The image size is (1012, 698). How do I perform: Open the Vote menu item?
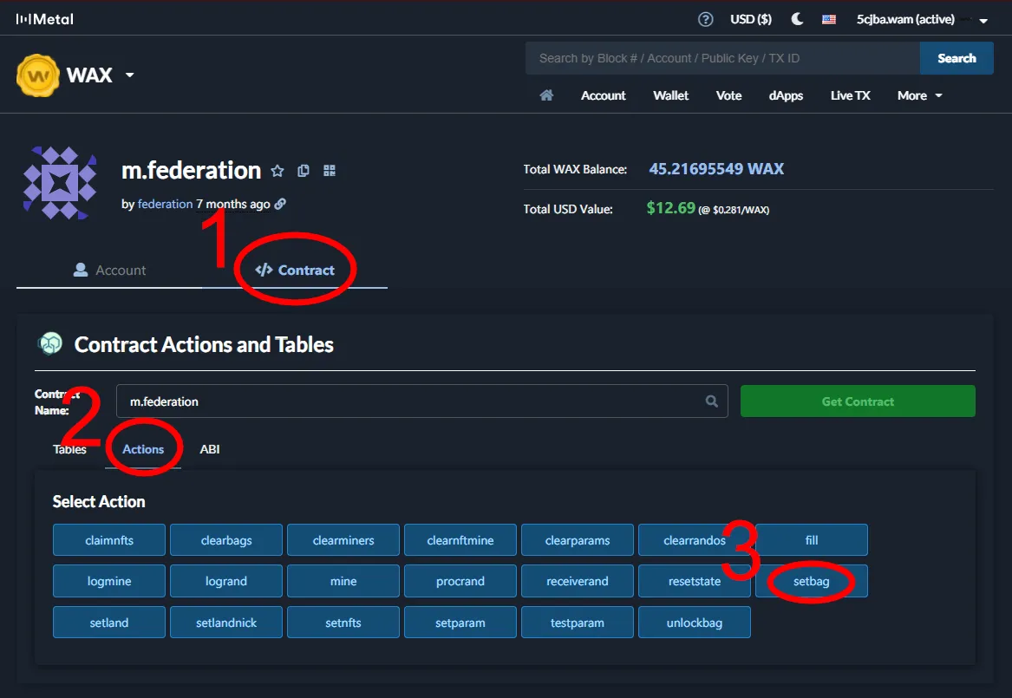[728, 95]
